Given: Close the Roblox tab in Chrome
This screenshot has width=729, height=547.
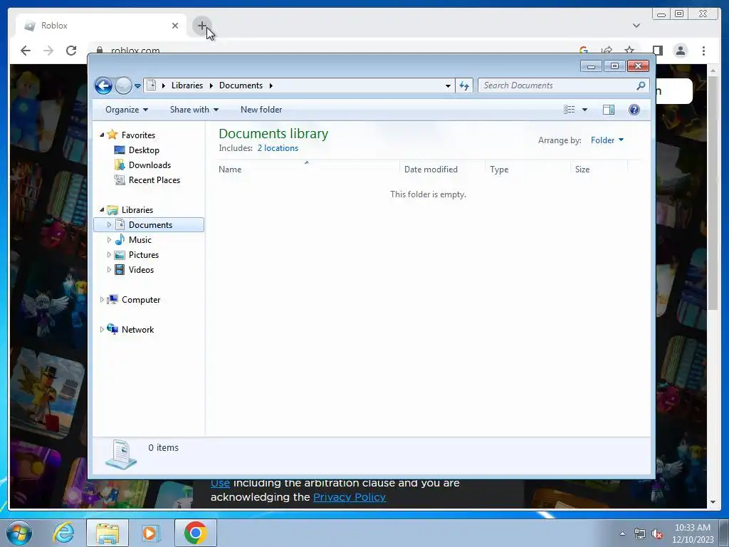Looking at the screenshot, I should click(175, 26).
